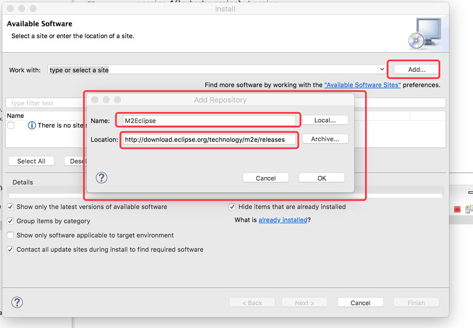Click the Select All button
The height and width of the screenshot is (328, 473).
(x=31, y=161)
